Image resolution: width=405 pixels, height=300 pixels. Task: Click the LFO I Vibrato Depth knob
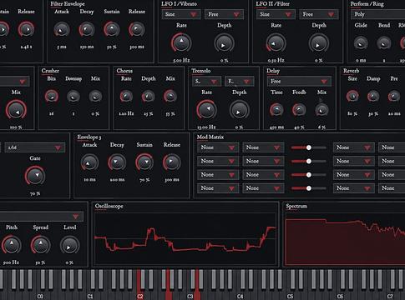(224, 43)
